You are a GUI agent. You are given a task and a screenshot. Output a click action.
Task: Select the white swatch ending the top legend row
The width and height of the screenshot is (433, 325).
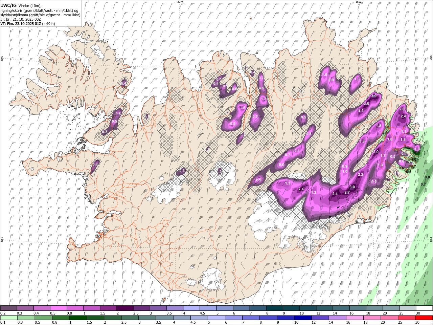coord(424,308)
